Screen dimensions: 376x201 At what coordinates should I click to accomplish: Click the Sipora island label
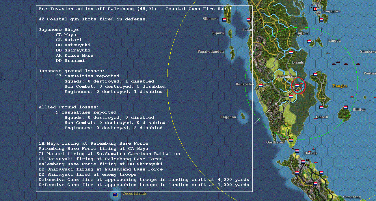click(218, 33)
